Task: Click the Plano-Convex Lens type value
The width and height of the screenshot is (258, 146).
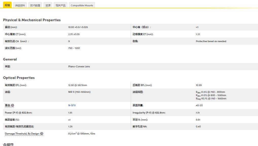Action: click(x=79, y=67)
